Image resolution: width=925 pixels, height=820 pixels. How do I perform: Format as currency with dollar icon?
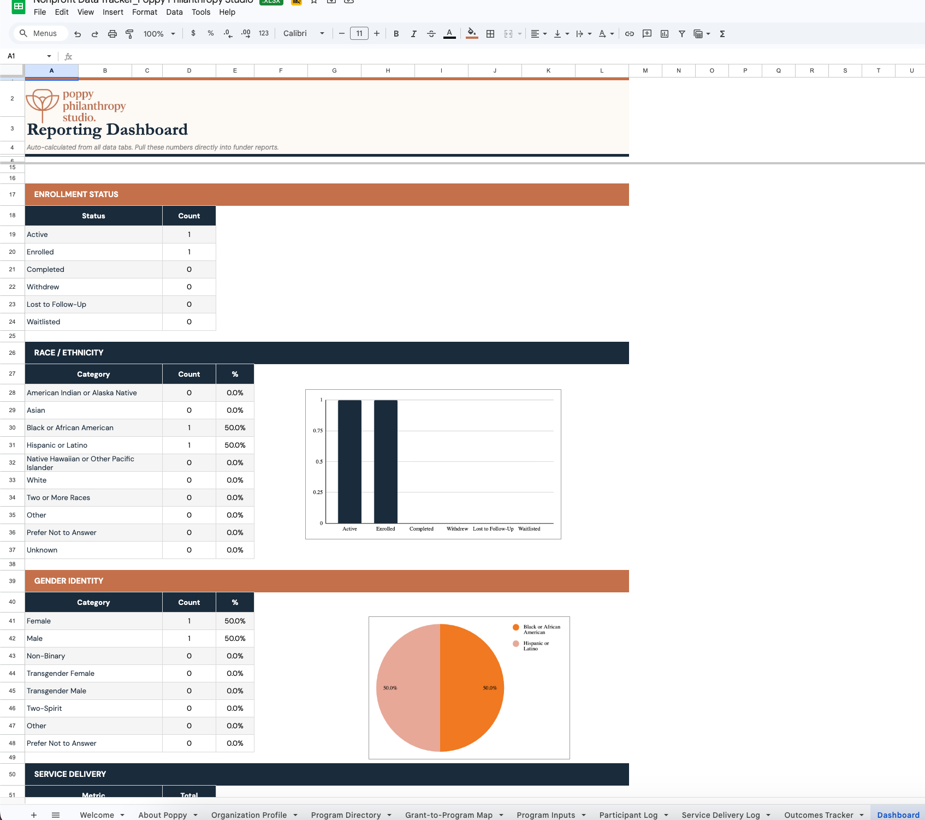[x=193, y=33]
